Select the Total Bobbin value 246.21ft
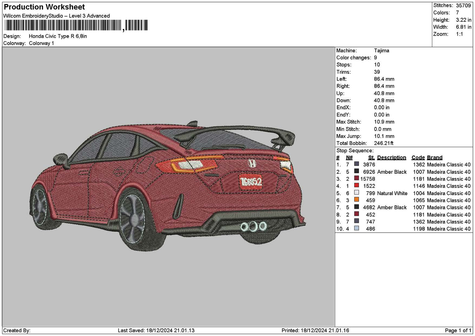Screen dimensions: 475x336 [384, 143]
